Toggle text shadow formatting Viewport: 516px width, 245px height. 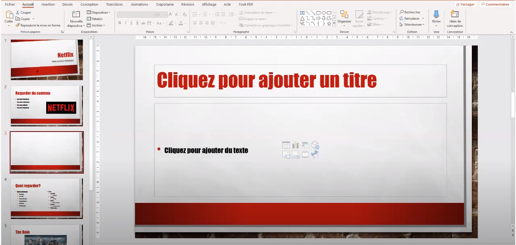tap(137, 23)
